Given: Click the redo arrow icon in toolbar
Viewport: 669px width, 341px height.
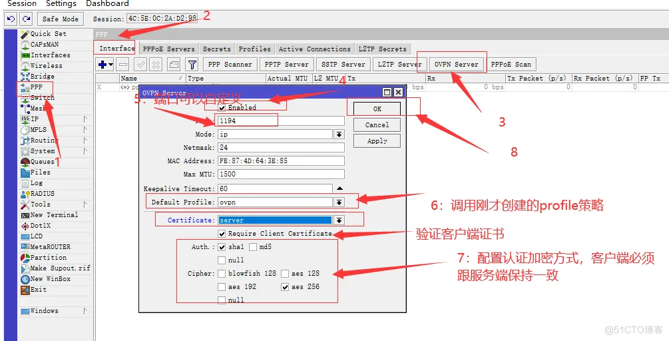Looking at the screenshot, I should click(25, 19).
